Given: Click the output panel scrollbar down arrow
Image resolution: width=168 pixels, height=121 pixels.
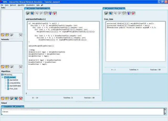Looking at the screenshot, I should pos(165,113).
